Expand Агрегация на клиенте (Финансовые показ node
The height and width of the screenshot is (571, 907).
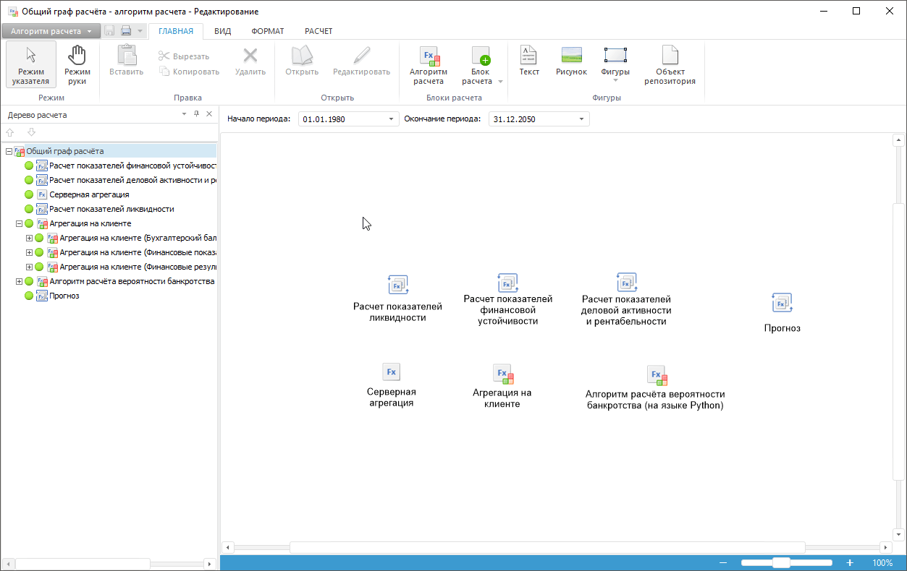pos(29,252)
